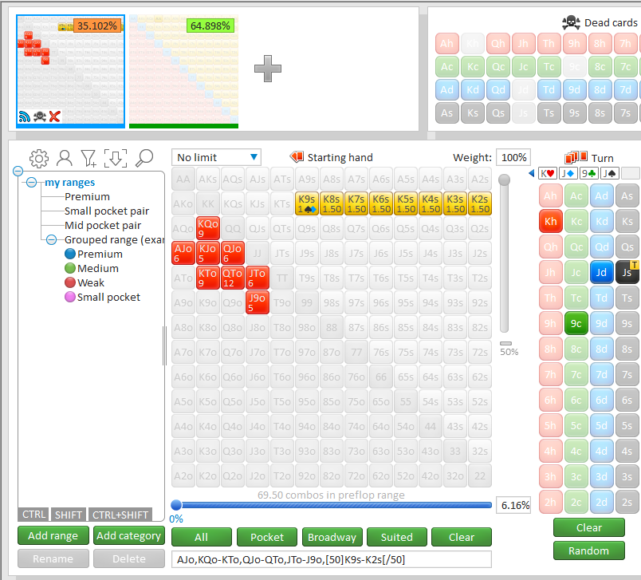Click the skull icon on first player thumbnail
This screenshot has width=641, height=580.
tap(39, 116)
